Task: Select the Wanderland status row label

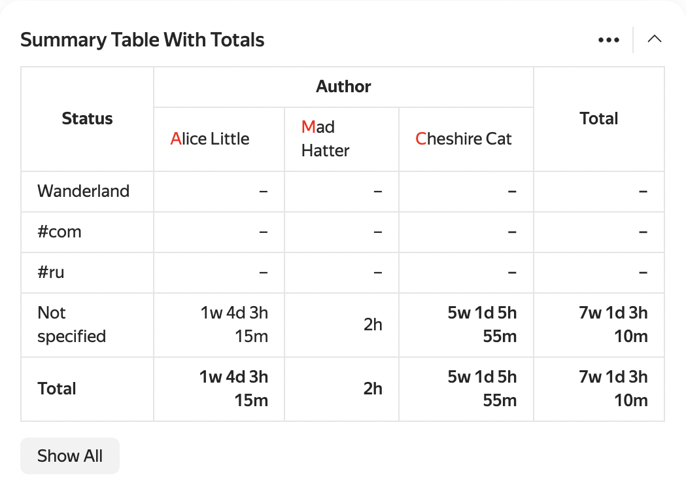Action: (83, 192)
